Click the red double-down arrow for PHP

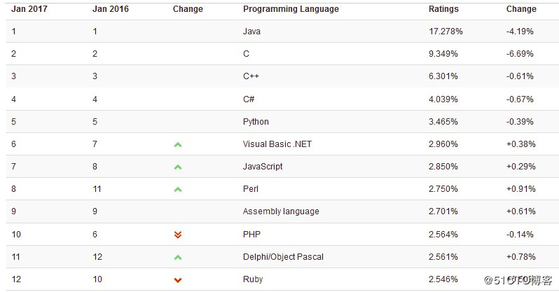click(178, 235)
